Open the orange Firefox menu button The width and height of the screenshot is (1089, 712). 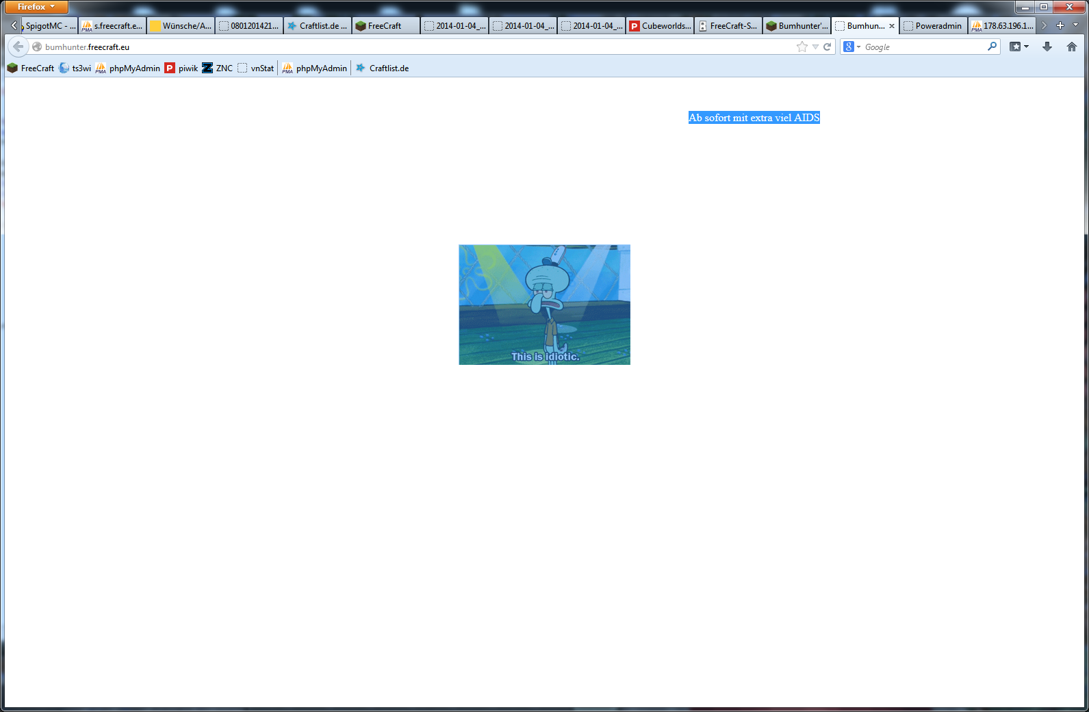[x=36, y=7]
